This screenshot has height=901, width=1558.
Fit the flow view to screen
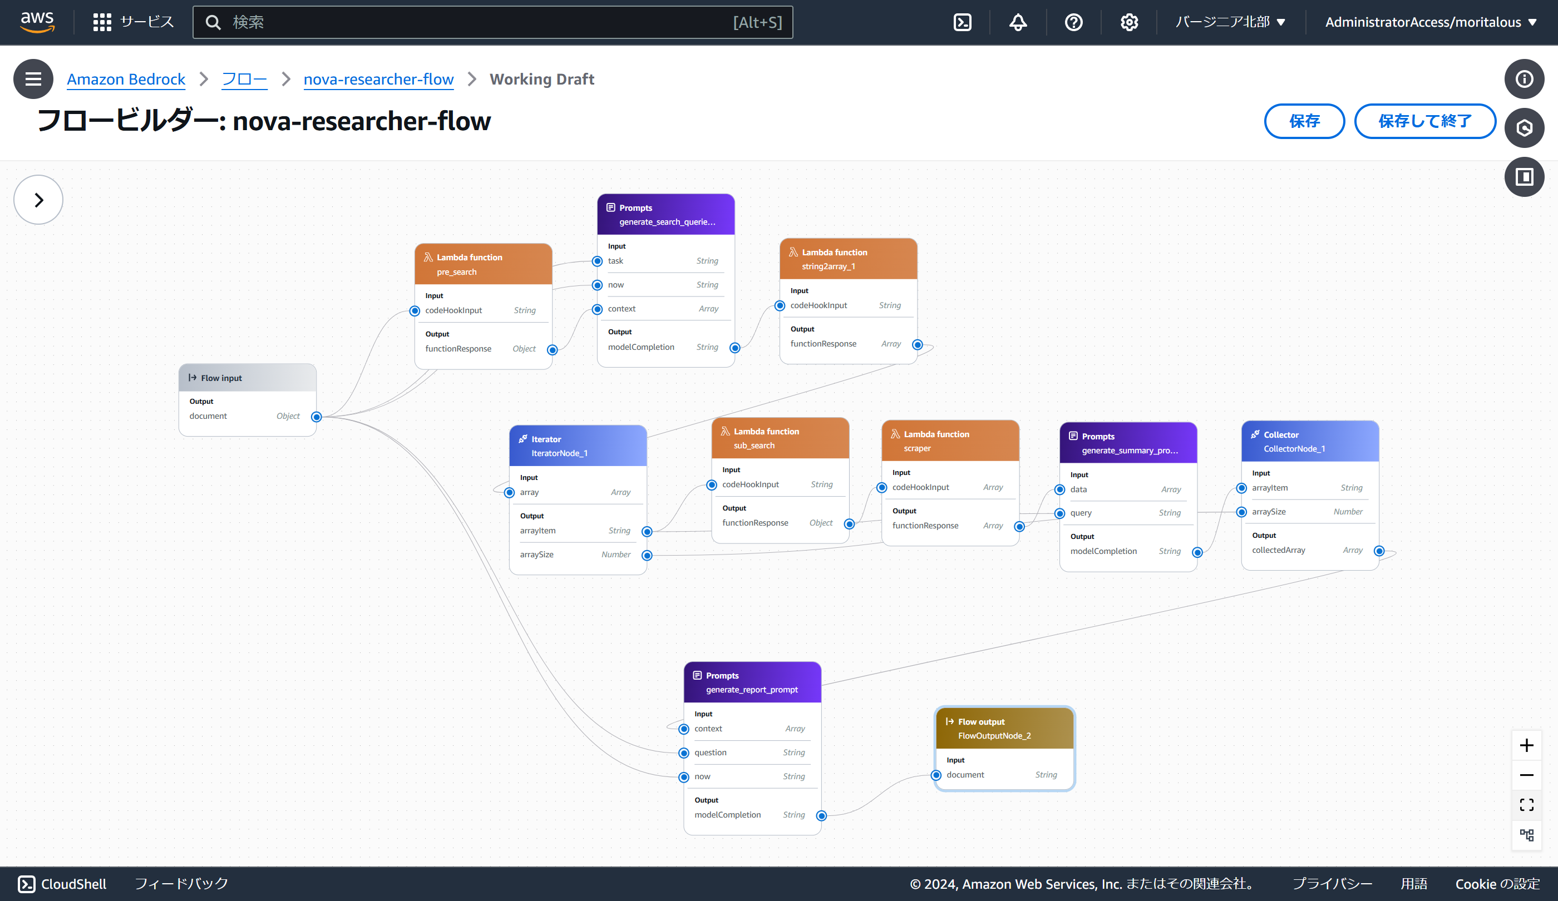click(x=1526, y=805)
